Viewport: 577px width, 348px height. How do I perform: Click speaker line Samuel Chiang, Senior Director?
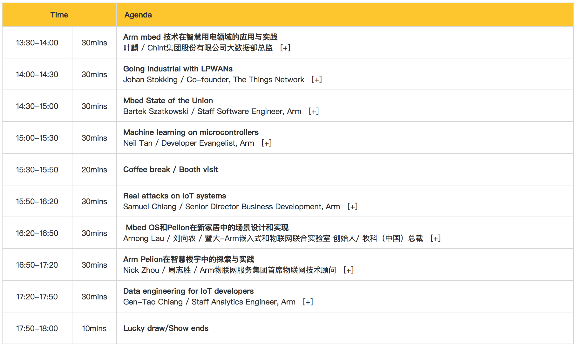tap(232, 207)
